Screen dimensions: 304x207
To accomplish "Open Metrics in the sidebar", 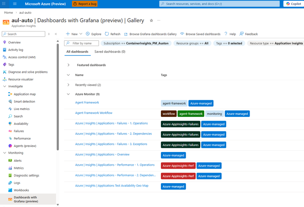I will [19, 168].
